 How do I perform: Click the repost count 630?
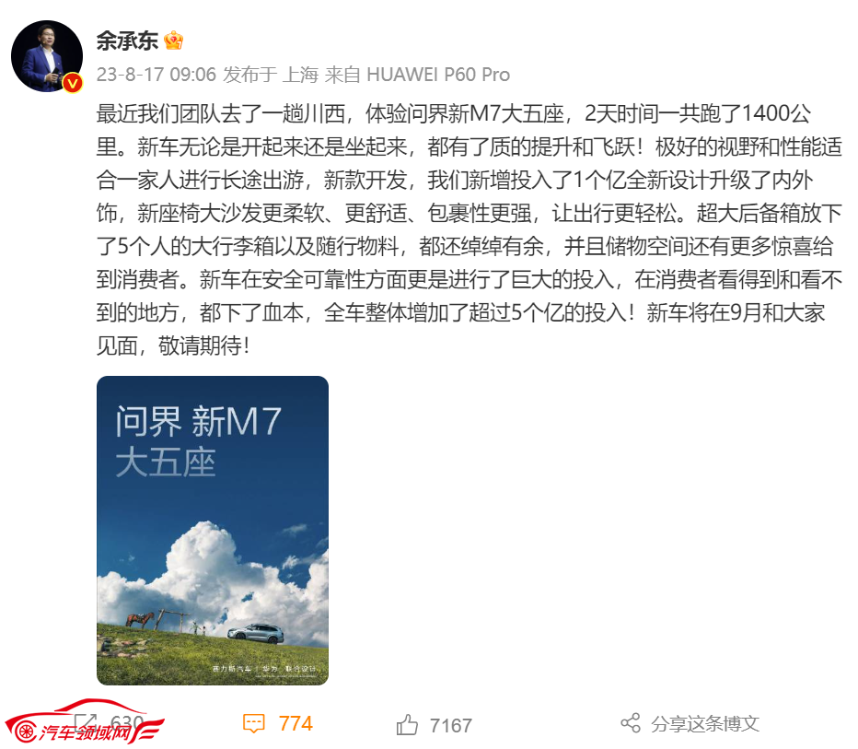(127, 722)
